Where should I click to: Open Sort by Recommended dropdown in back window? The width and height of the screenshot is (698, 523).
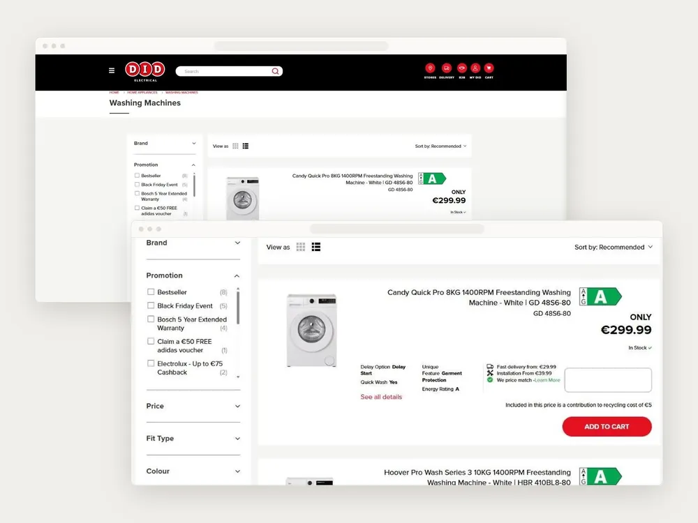pyautogui.click(x=440, y=146)
